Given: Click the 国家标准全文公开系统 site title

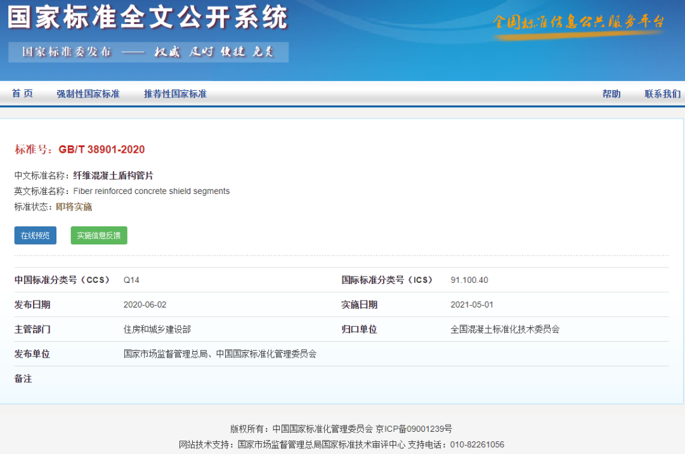Looking at the screenshot, I should tap(147, 18).
